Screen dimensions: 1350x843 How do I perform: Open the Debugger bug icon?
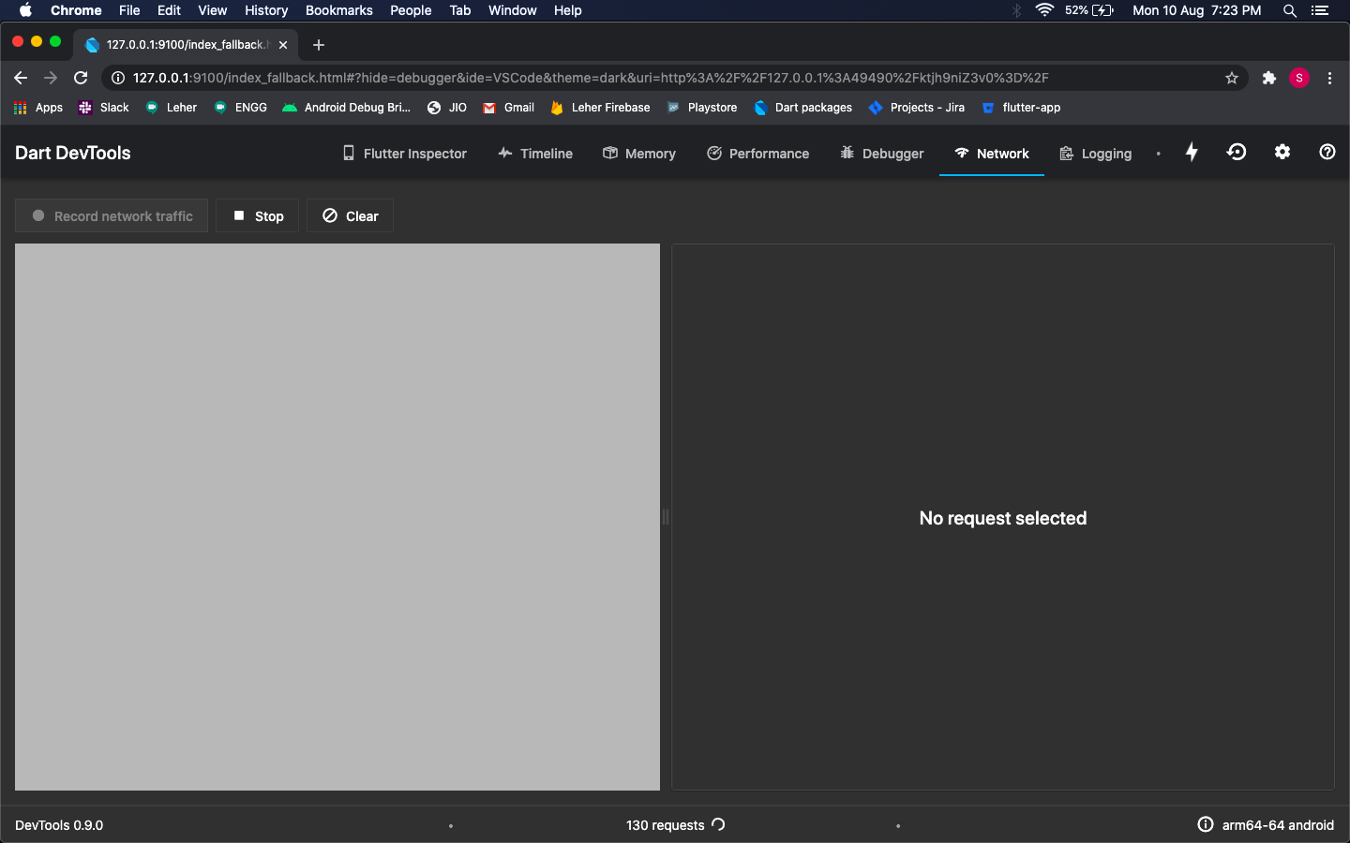tap(847, 153)
